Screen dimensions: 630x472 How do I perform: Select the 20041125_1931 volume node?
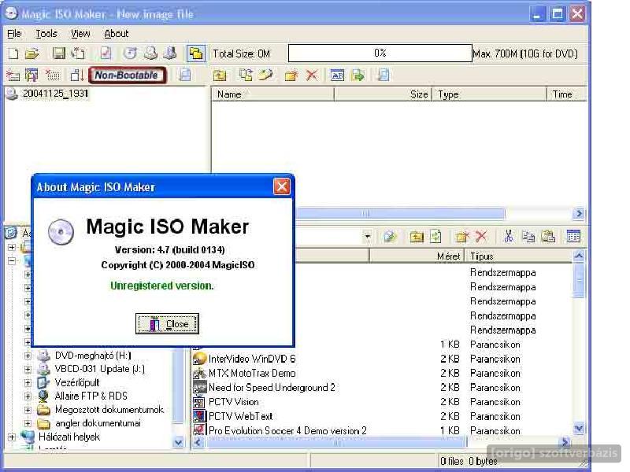click(55, 94)
